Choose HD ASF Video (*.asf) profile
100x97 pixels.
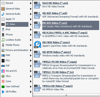click(x=55, y=13)
